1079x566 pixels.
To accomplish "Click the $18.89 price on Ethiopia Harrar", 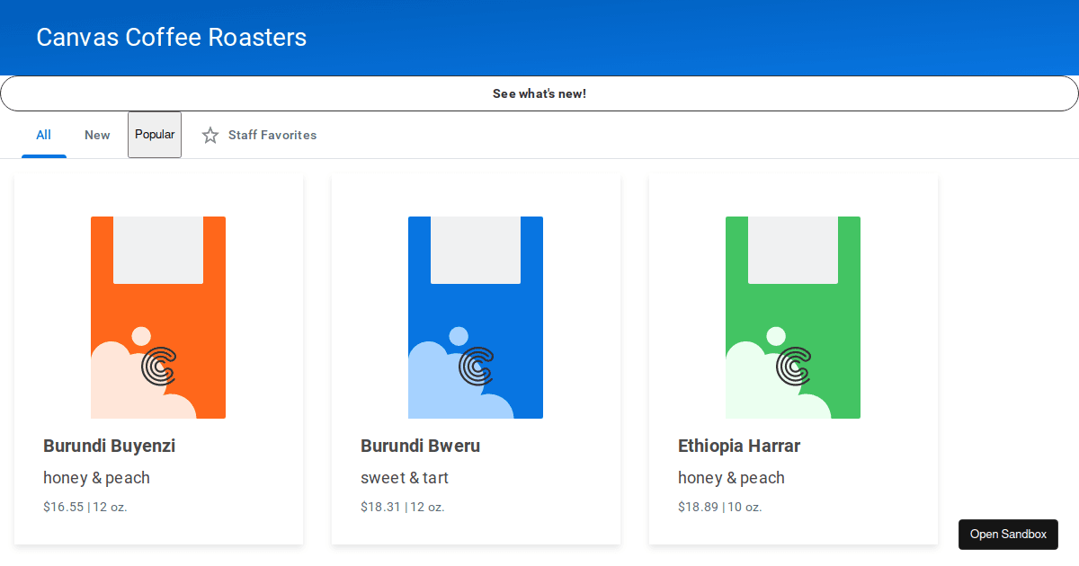I will pyautogui.click(x=698, y=507).
